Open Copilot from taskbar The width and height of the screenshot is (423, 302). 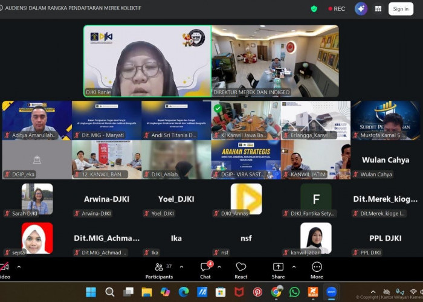(x=165, y=292)
